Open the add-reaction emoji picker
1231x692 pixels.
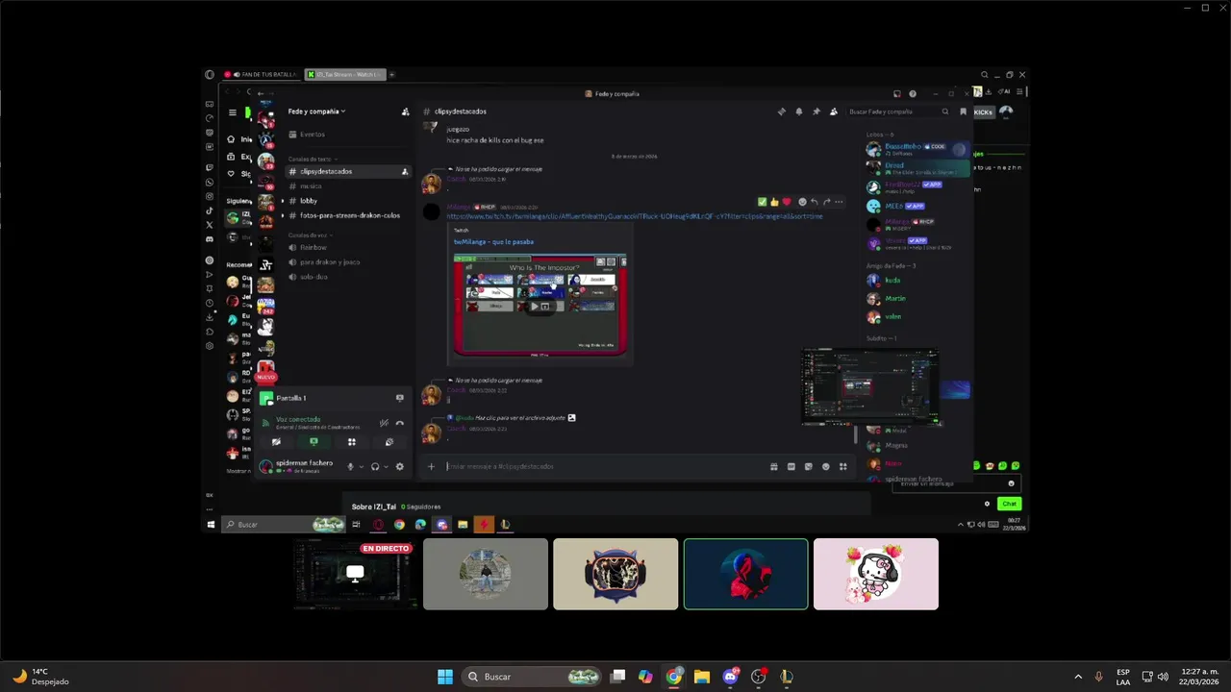pos(802,202)
